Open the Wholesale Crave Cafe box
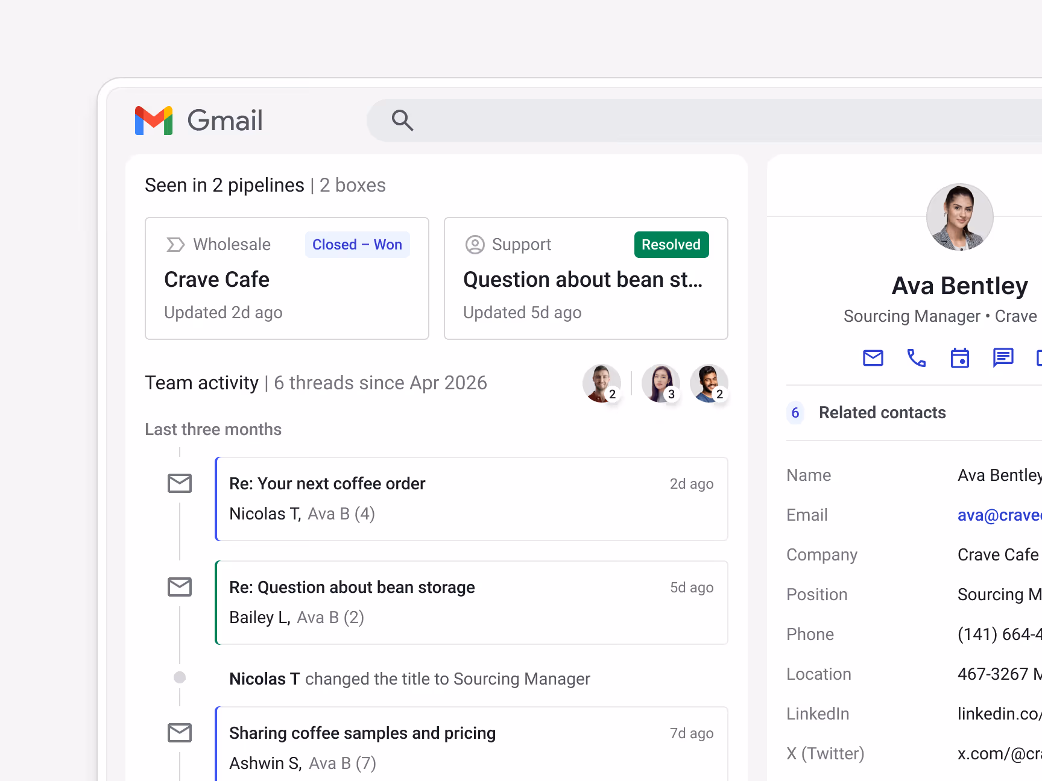This screenshot has height=781, width=1042. point(287,278)
